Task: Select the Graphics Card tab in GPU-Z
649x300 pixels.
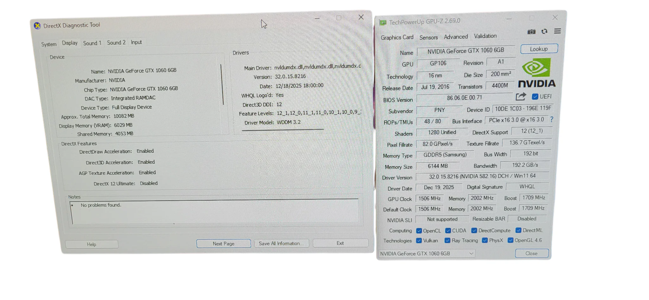Action: click(x=397, y=37)
